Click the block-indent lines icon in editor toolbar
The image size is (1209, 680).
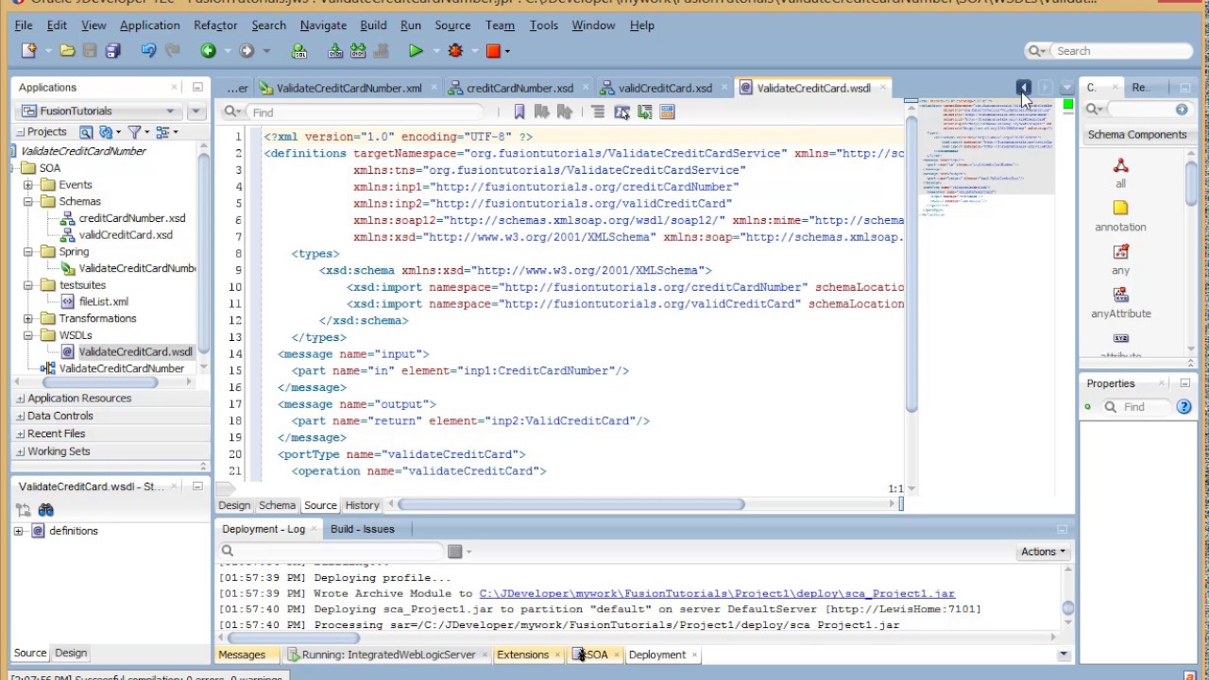coord(598,111)
